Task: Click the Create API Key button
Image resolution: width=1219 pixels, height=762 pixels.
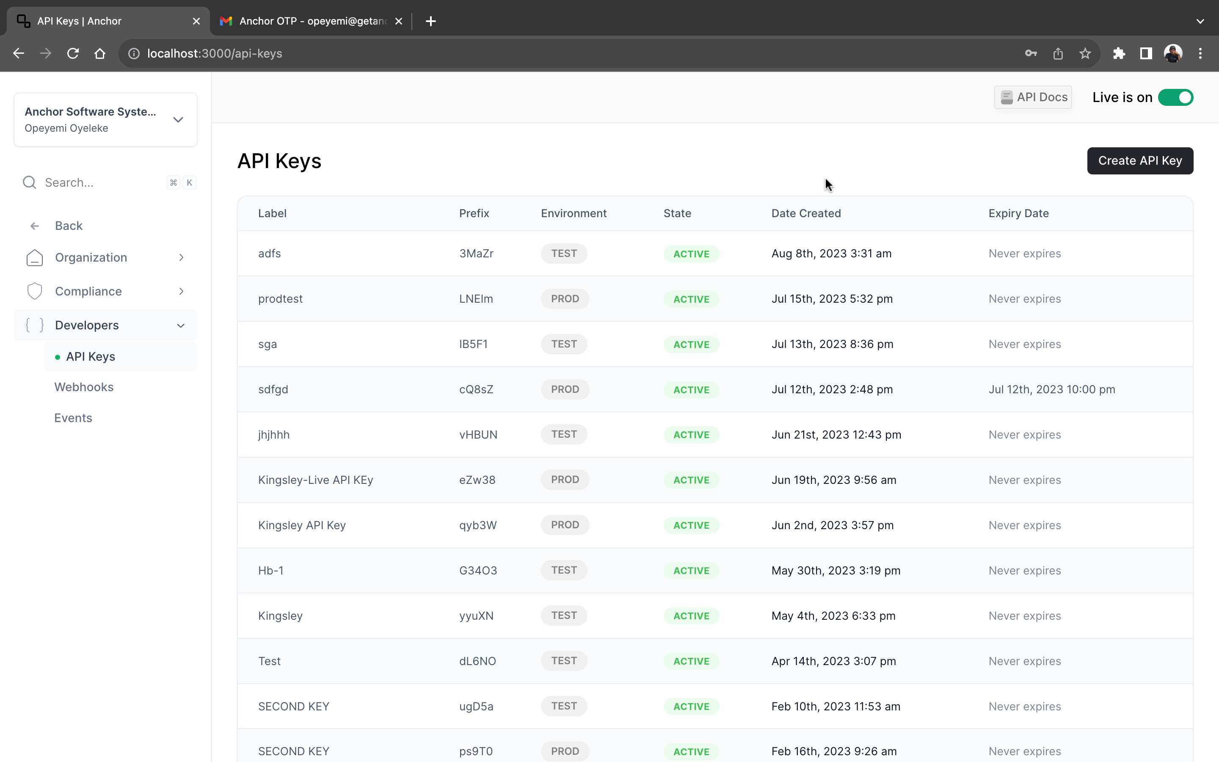Action: (1139, 161)
